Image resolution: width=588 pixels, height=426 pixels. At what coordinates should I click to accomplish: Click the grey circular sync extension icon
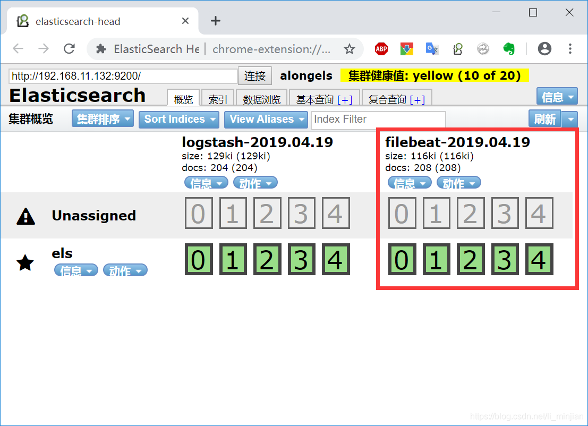click(483, 49)
